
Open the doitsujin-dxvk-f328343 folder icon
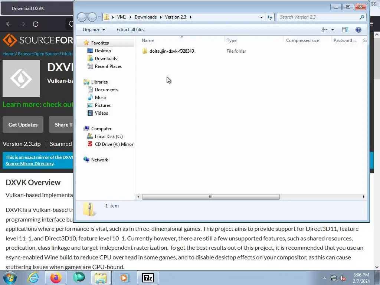[x=145, y=51]
